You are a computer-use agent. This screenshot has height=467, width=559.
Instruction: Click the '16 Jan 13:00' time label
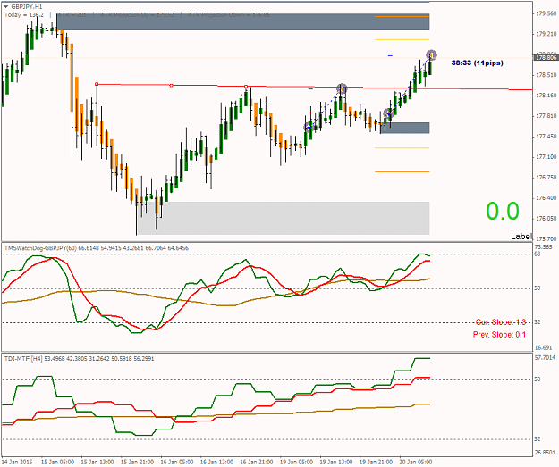[216, 462]
